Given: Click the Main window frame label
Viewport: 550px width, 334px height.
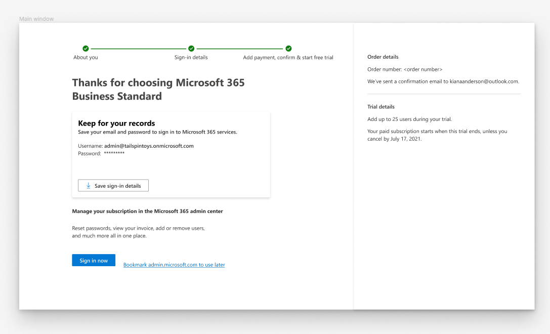Looking at the screenshot, I should [x=36, y=19].
